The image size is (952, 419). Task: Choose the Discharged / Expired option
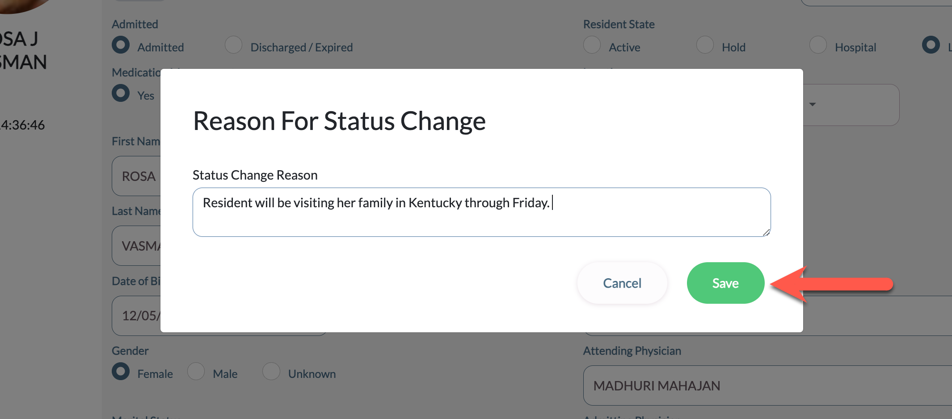tap(233, 45)
